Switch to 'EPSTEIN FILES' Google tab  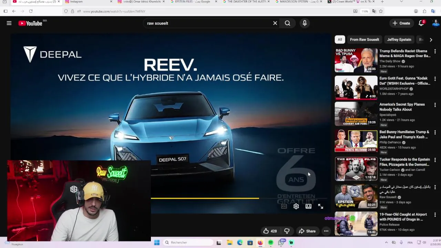(x=194, y=2)
